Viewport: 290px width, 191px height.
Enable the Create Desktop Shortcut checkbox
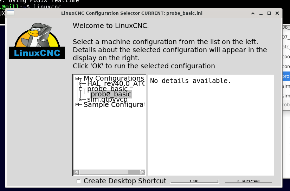click(78, 181)
